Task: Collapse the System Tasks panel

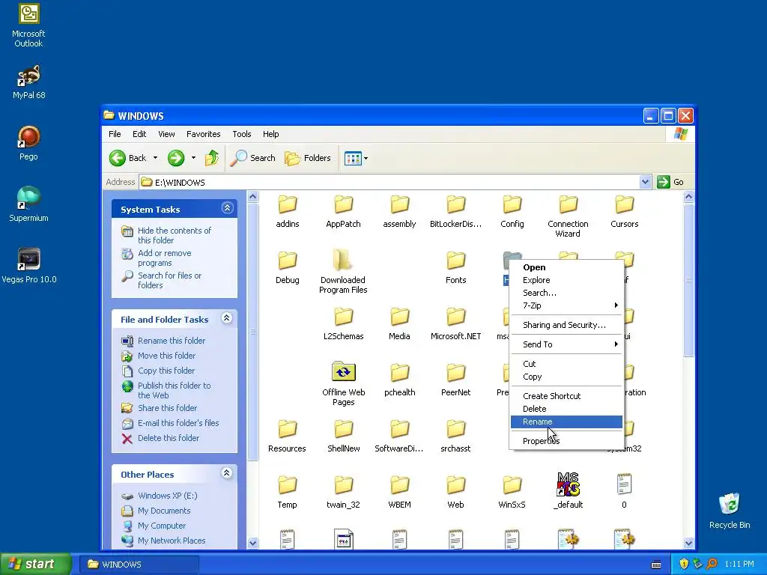Action: click(x=227, y=208)
